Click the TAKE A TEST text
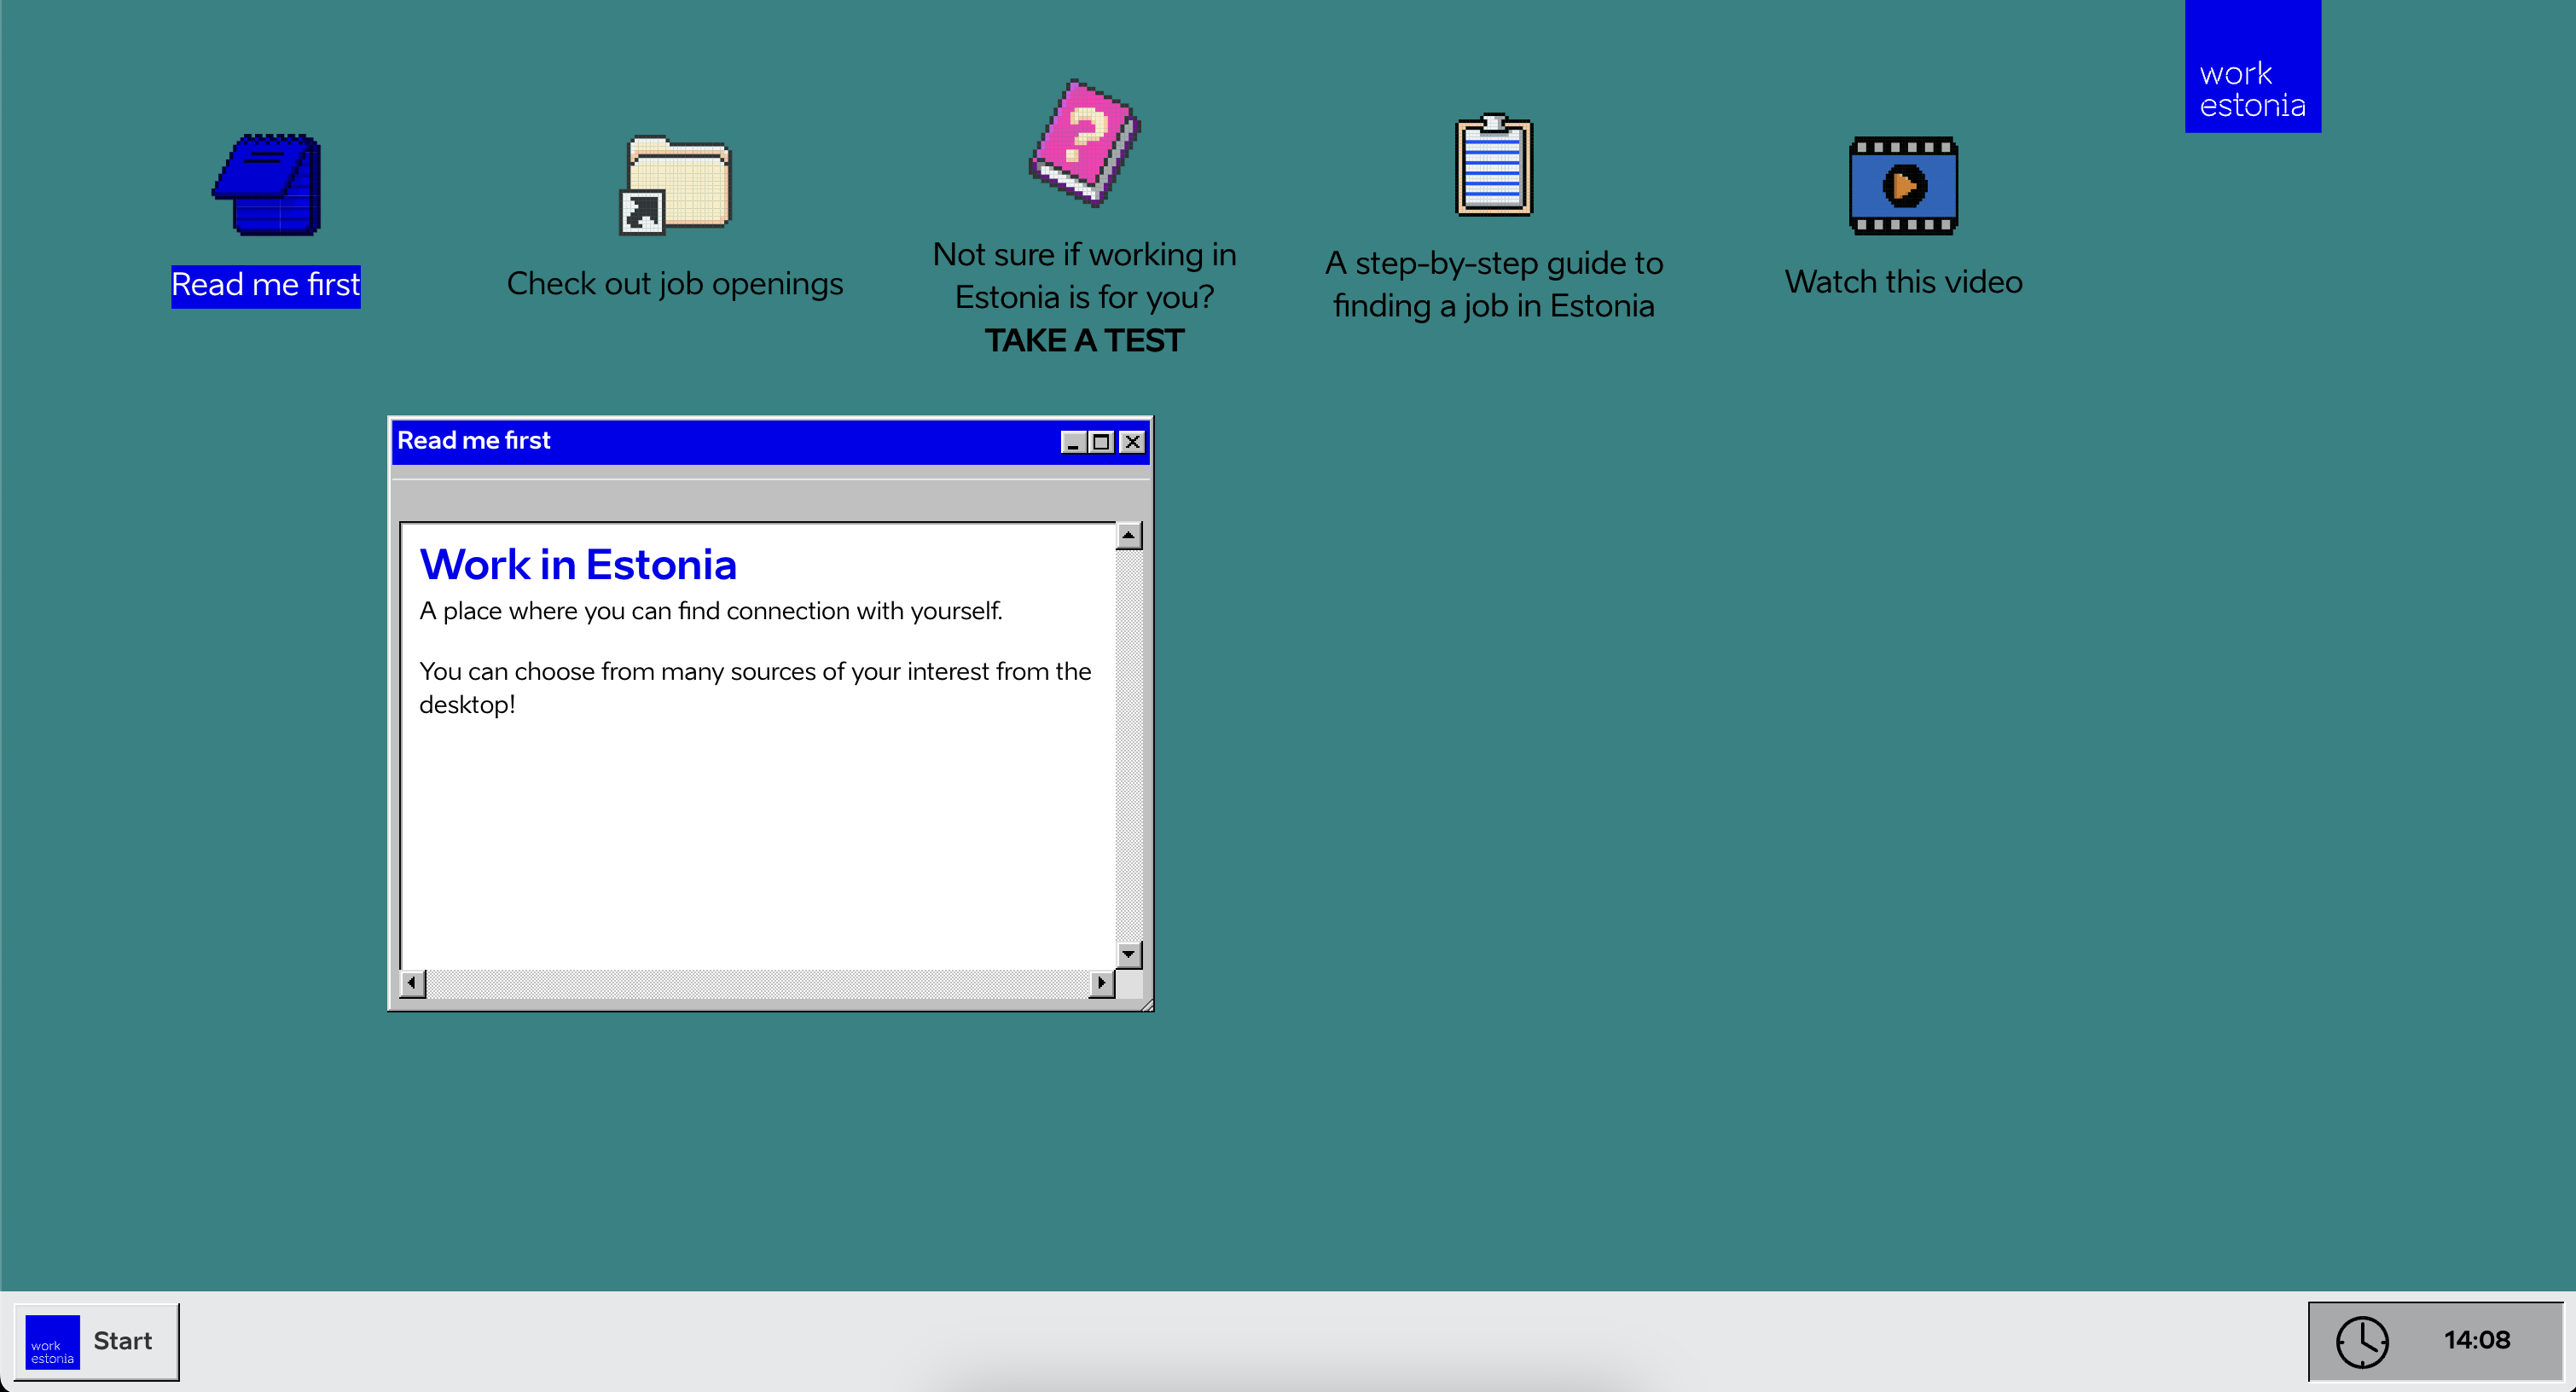The image size is (2576, 1392). pyautogui.click(x=1084, y=341)
